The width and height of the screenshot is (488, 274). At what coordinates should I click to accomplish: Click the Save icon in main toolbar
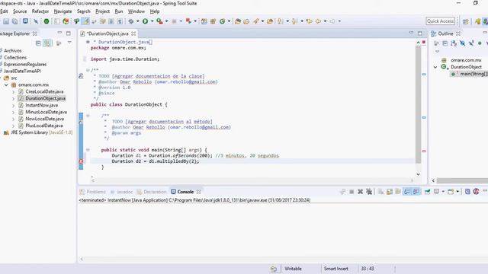click(x=6, y=21)
